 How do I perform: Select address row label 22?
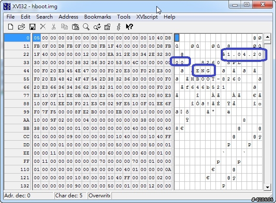17,55
